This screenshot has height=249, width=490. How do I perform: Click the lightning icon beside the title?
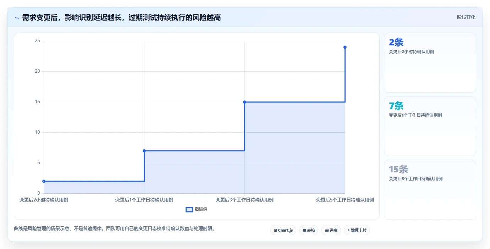(17, 18)
